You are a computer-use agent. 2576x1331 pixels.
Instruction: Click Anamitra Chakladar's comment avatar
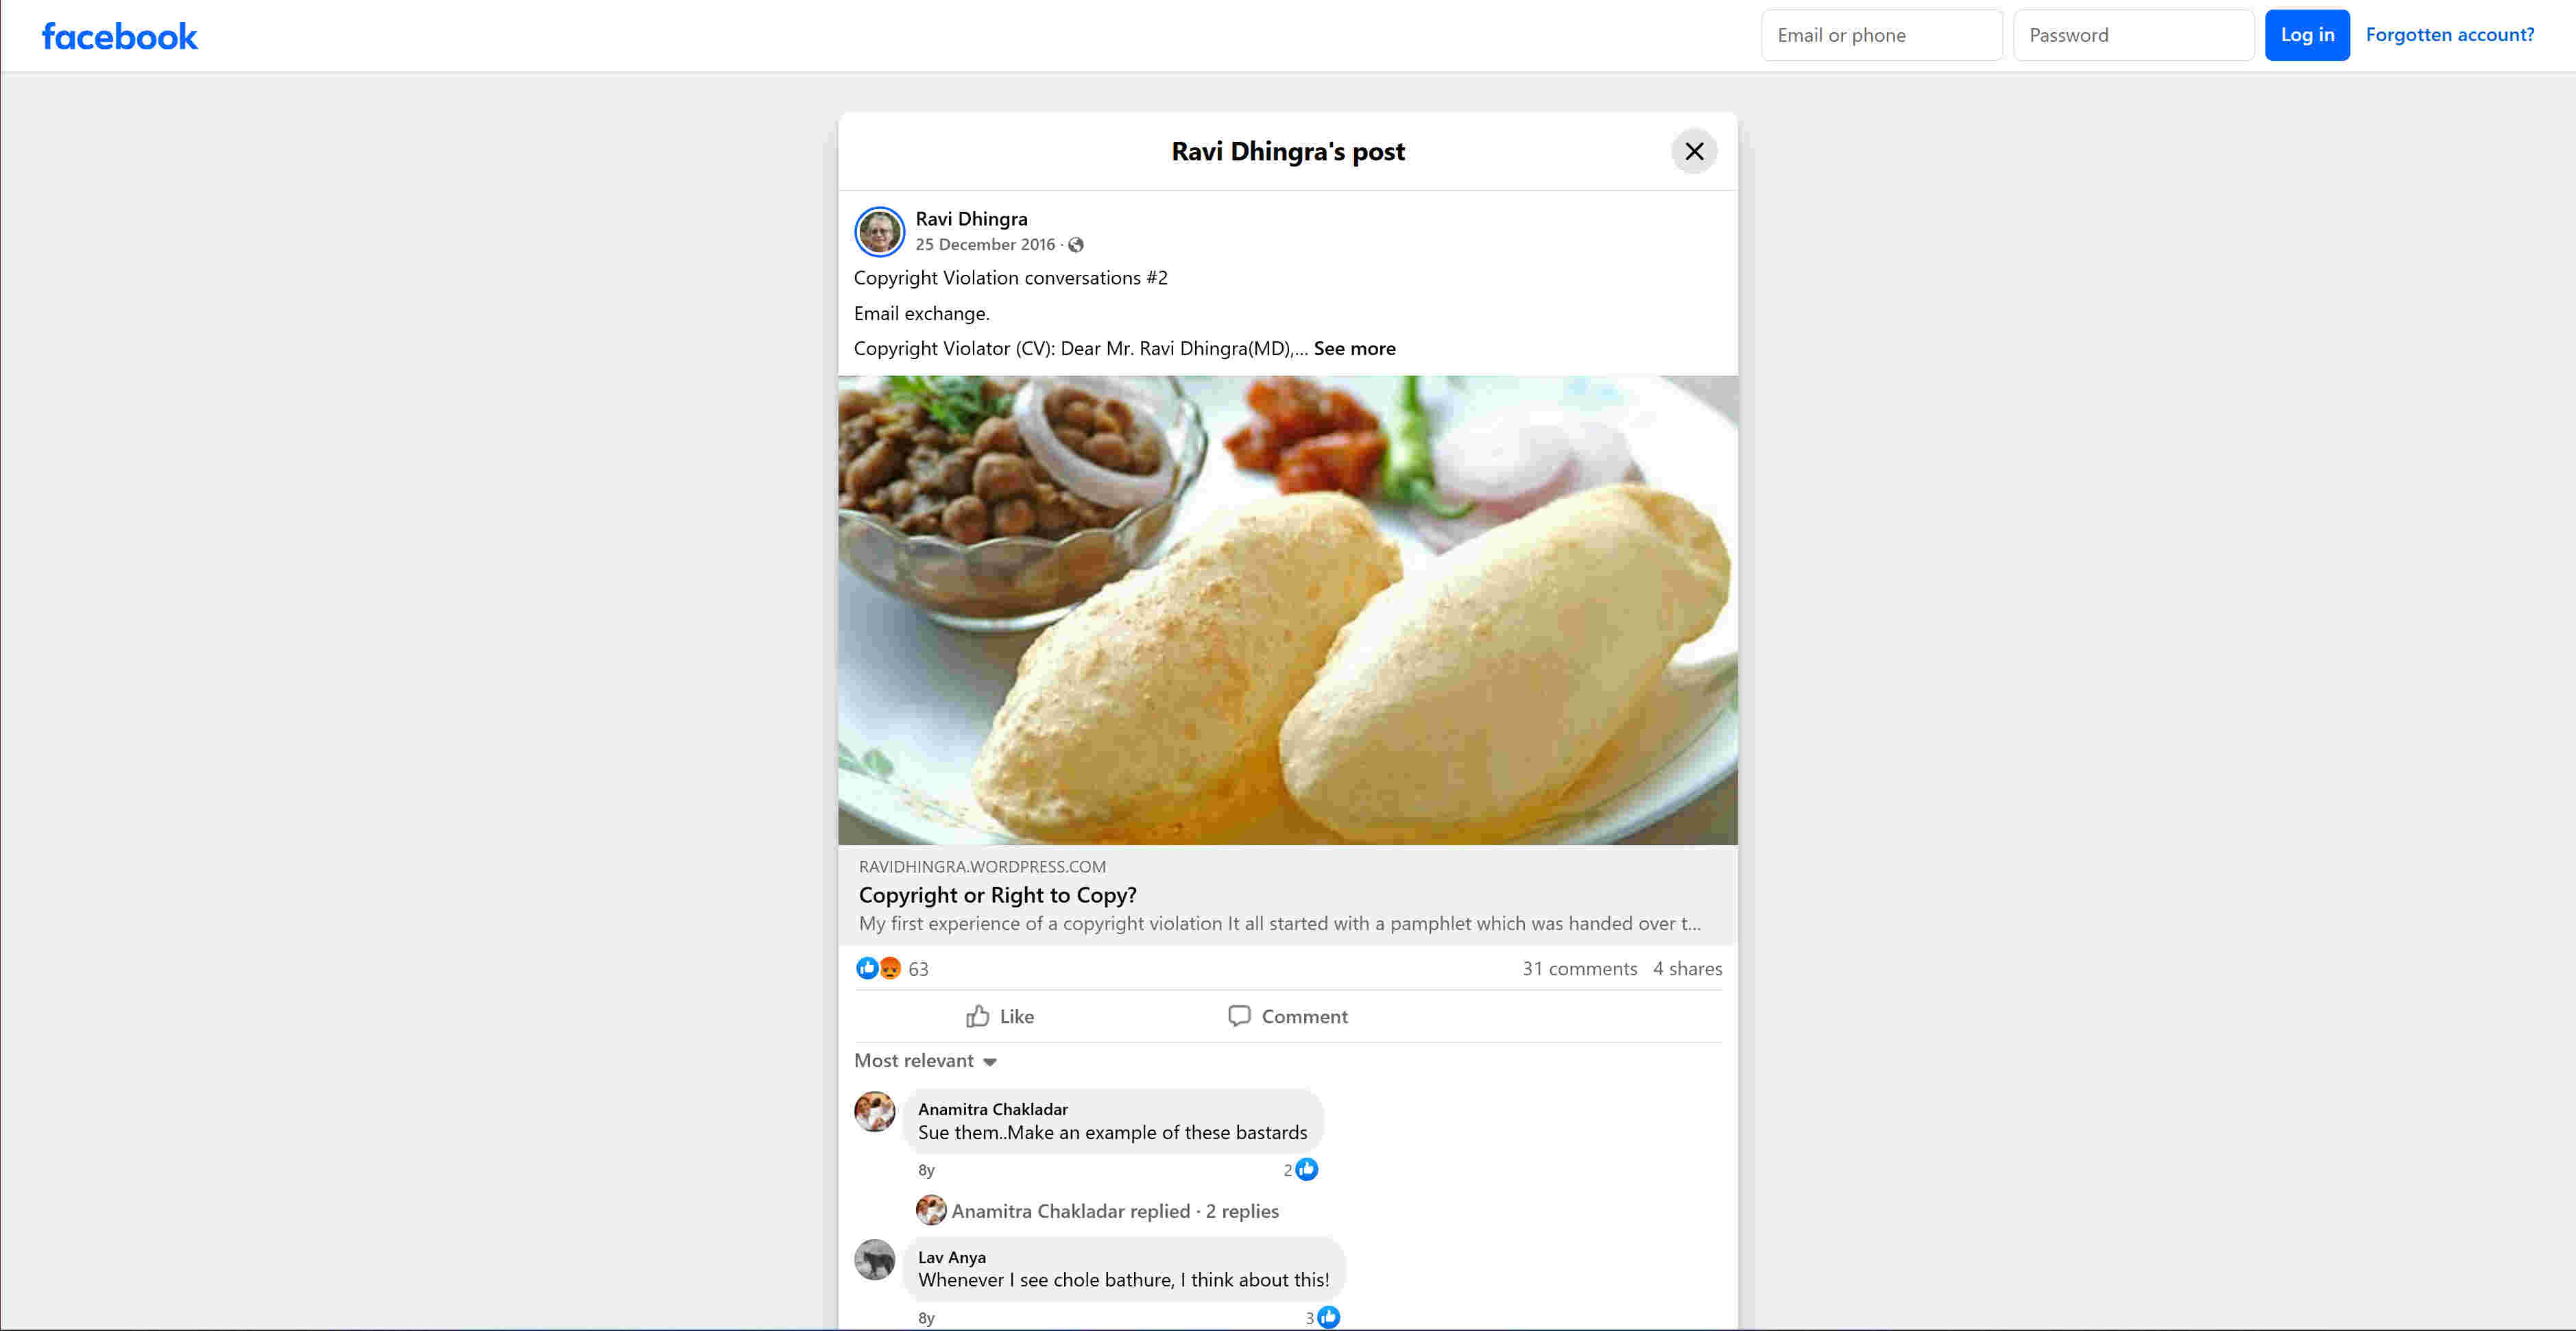tap(874, 1112)
